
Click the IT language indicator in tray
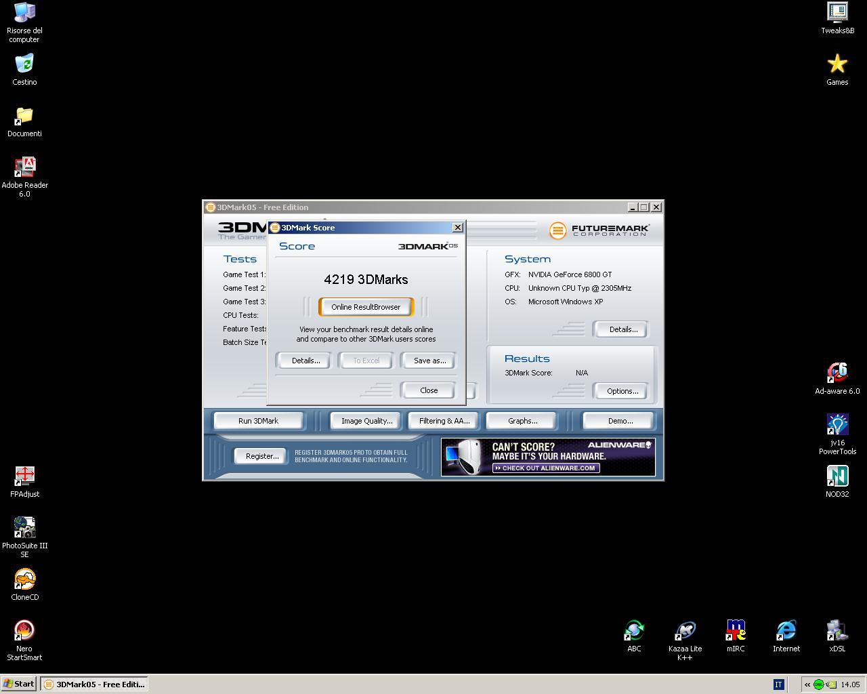coord(778,685)
